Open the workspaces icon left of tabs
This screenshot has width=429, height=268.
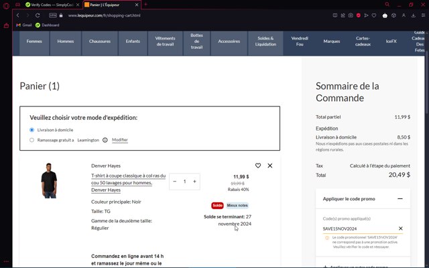coord(18,5)
